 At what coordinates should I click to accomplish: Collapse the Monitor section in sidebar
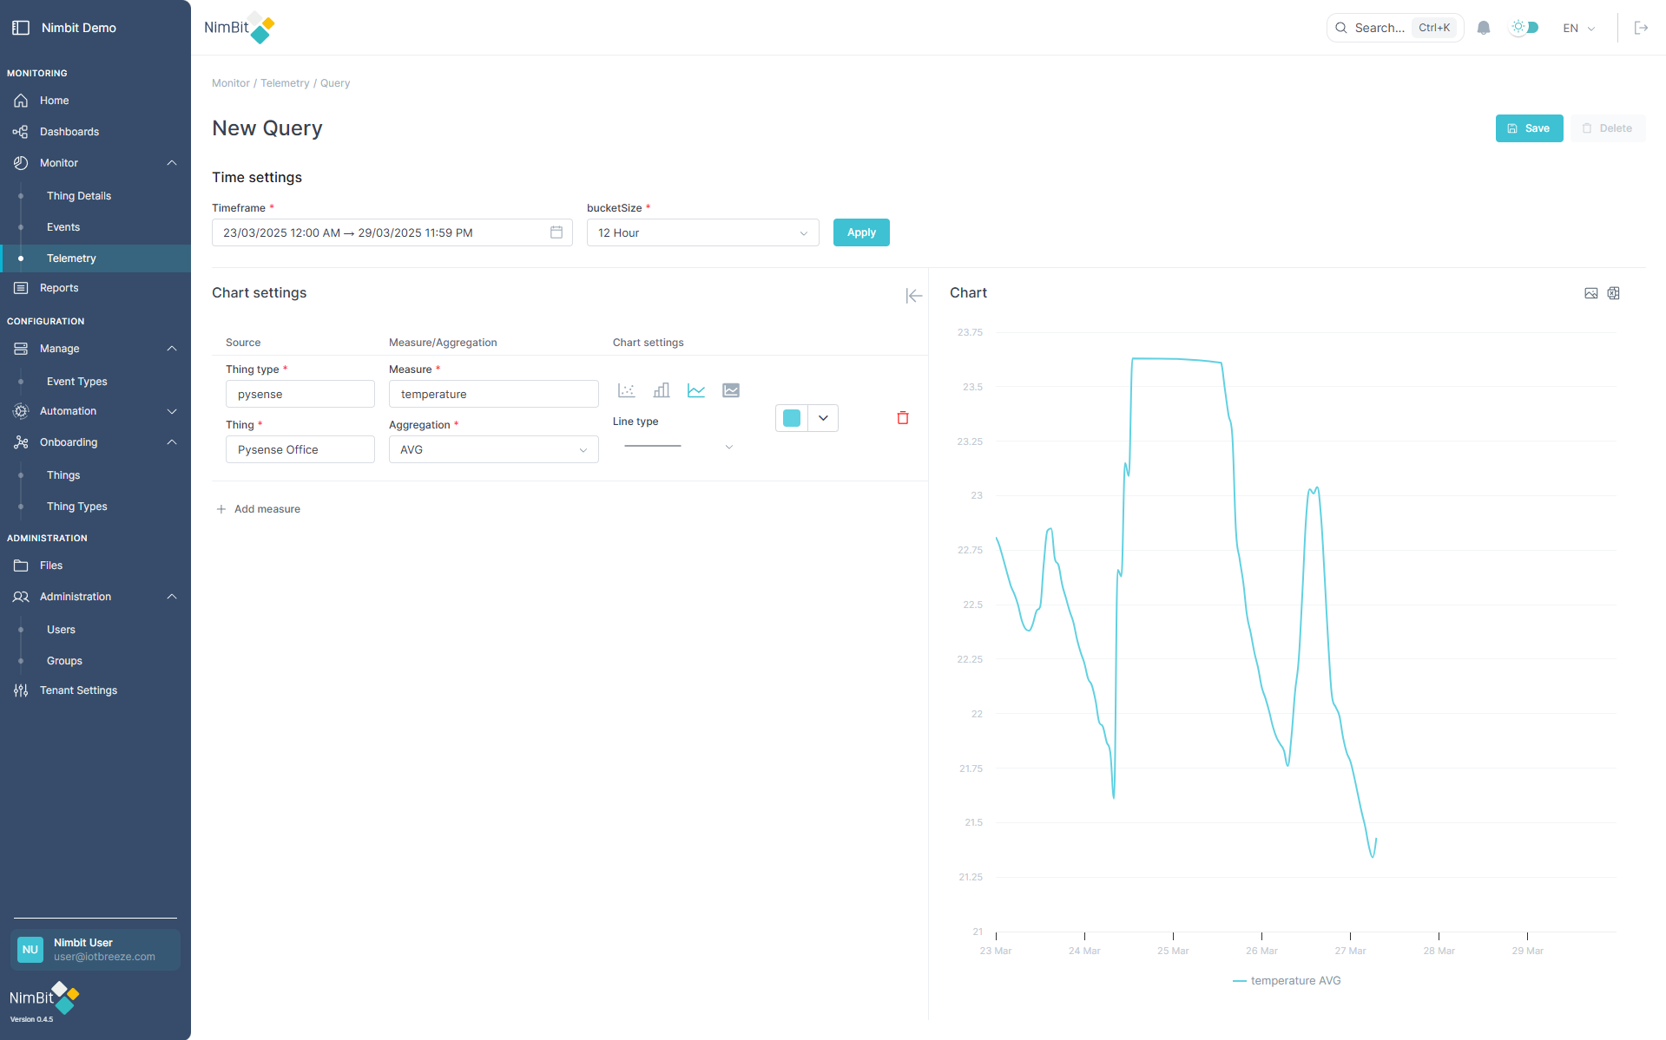pyautogui.click(x=171, y=162)
